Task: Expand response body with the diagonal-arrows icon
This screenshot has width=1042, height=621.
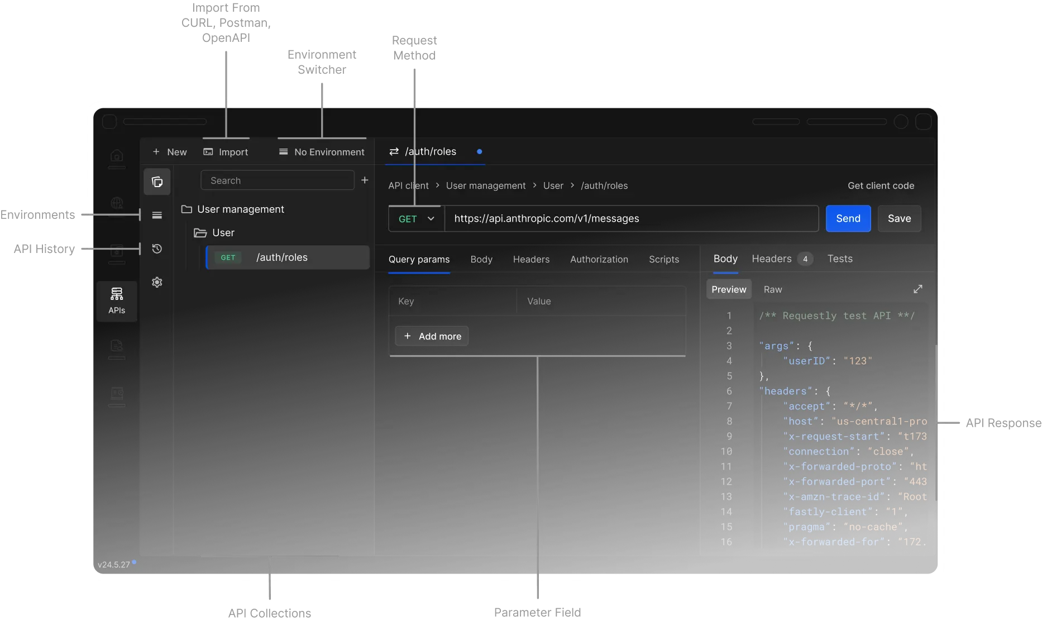Action: (917, 289)
